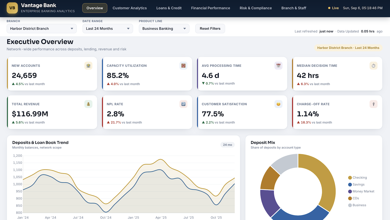Image resolution: width=390 pixels, height=220 pixels.
Task: Toggle CDs in the Deposit Mix legend
Action: coord(354,198)
